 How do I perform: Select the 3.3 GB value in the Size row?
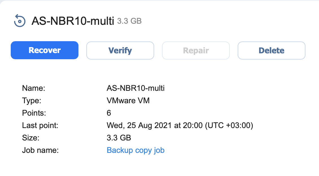pyautogui.click(x=119, y=138)
